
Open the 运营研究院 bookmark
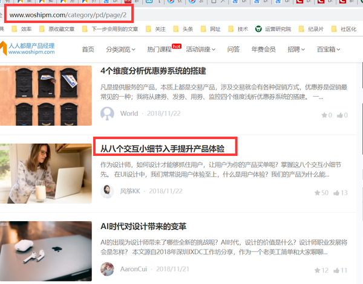273,29
